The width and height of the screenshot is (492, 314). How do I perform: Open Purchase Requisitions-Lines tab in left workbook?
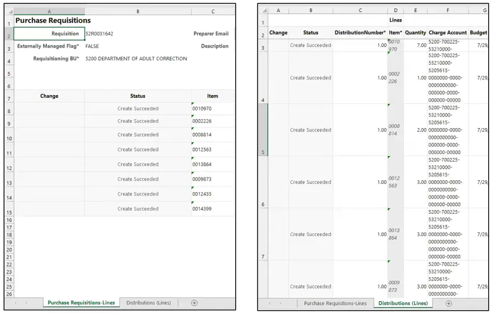(x=81, y=303)
